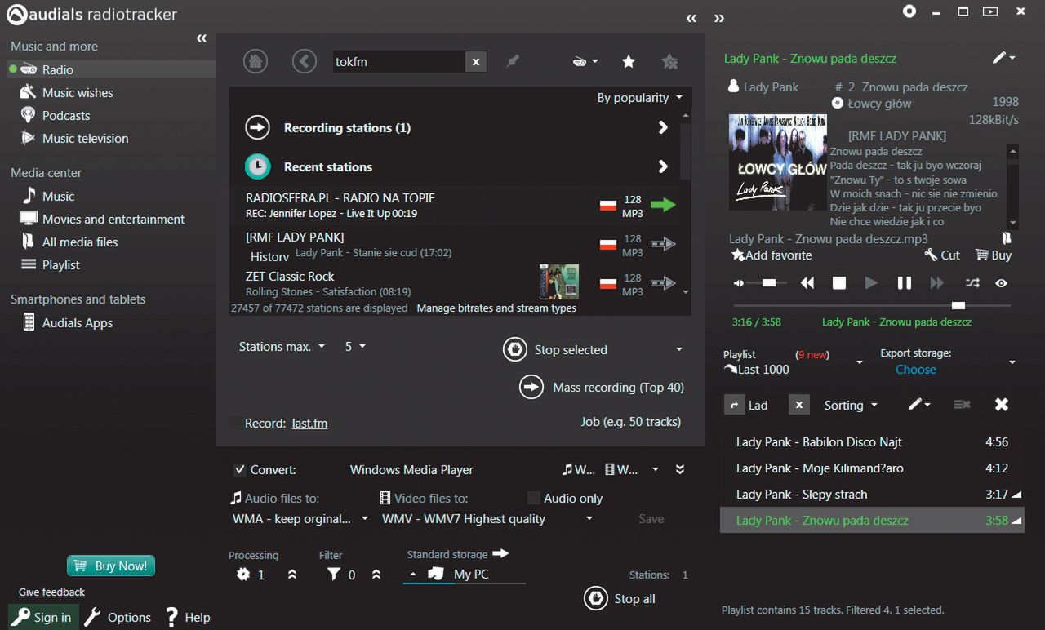Click Job (e.g. 50 tracks)
The image size is (1045, 630).
[x=630, y=422]
